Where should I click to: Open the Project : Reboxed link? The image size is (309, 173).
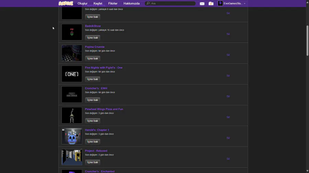pos(96,151)
